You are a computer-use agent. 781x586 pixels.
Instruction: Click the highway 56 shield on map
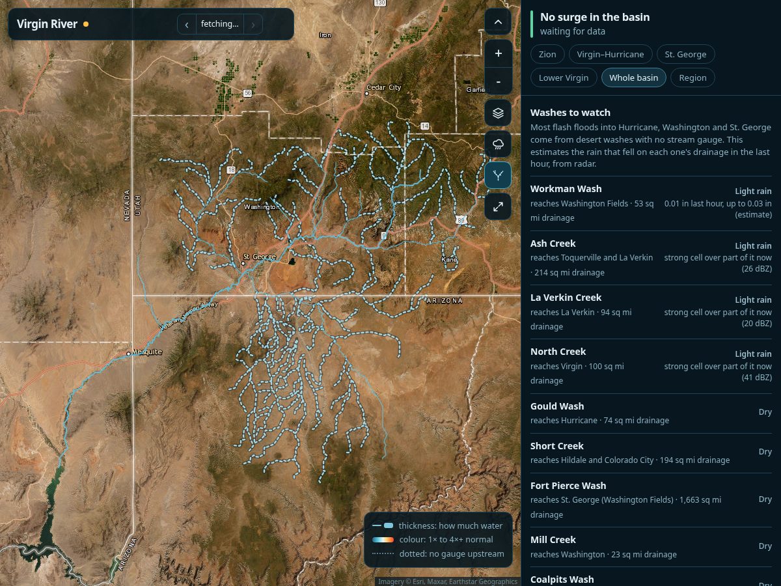click(x=247, y=93)
